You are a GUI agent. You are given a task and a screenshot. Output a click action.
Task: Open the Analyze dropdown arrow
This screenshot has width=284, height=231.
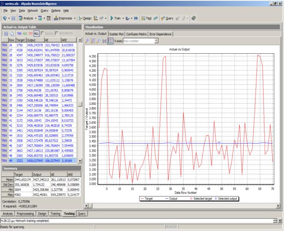35,18
